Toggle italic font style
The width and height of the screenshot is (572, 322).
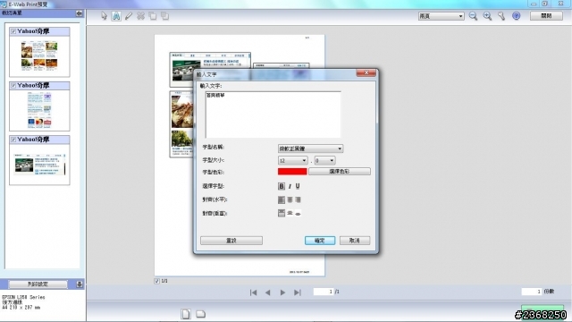coord(290,186)
